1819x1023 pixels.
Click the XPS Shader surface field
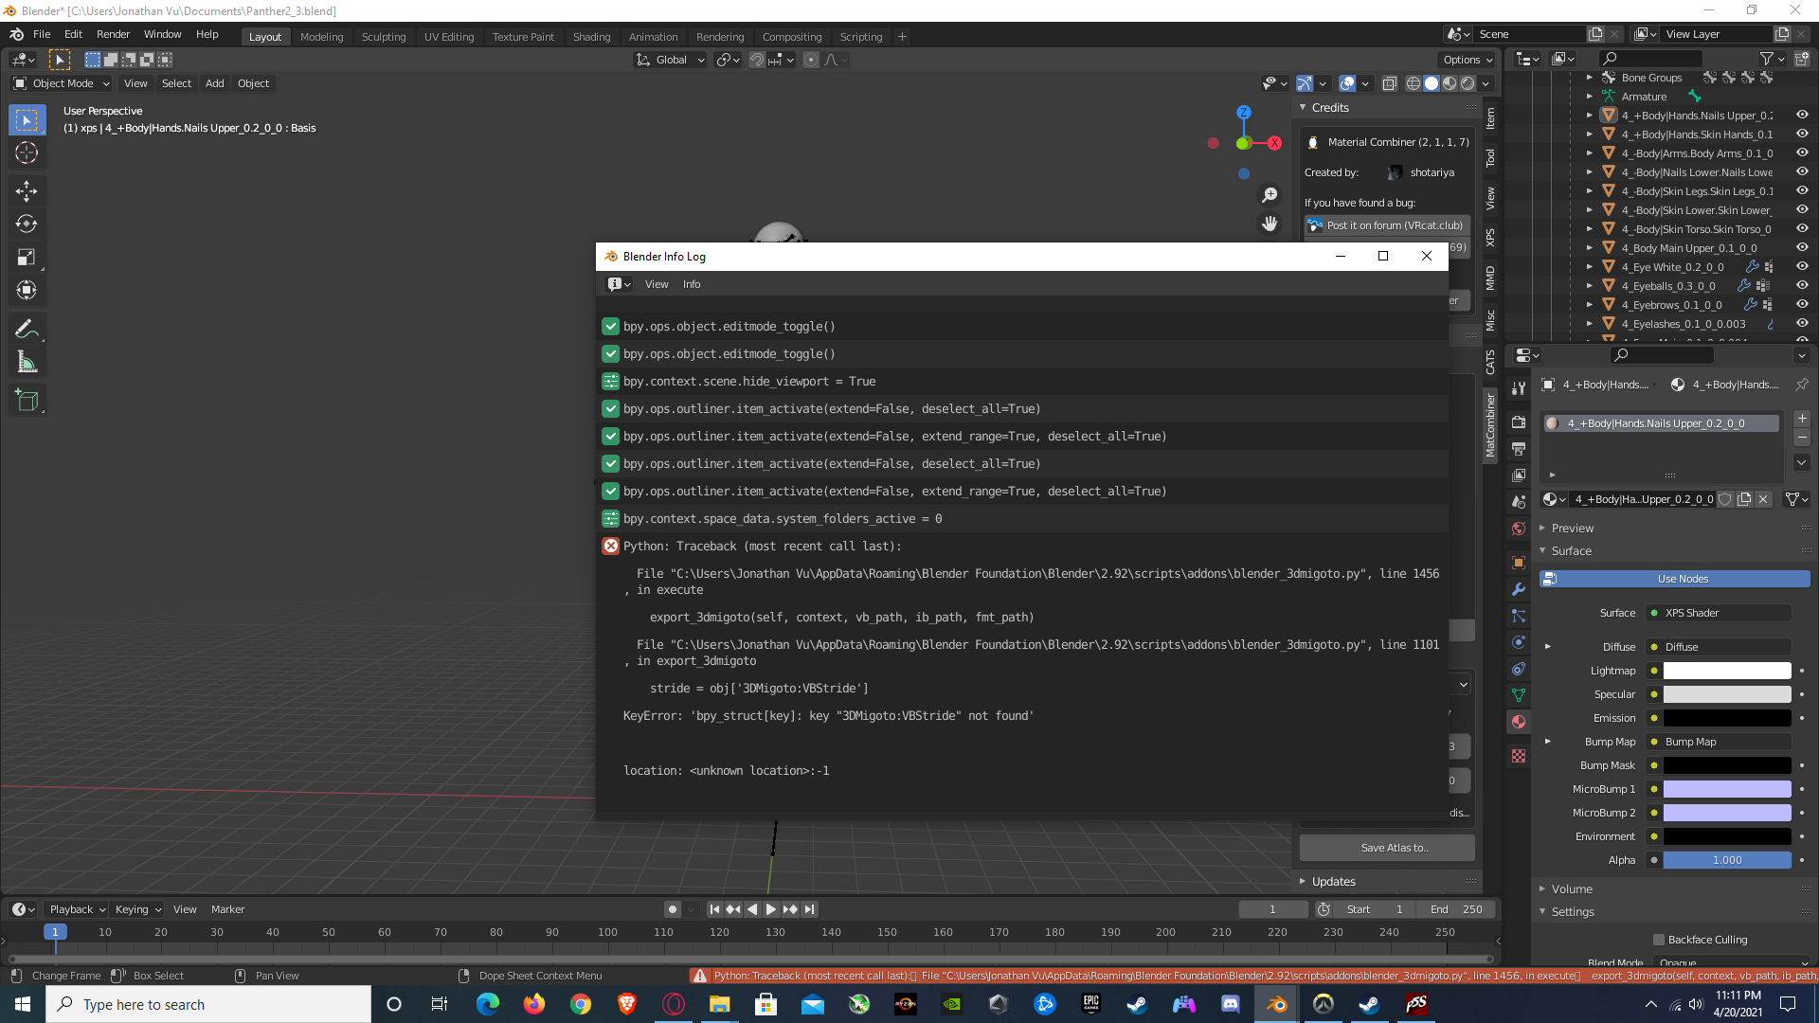pyautogui.click(x=1719, y=613)
